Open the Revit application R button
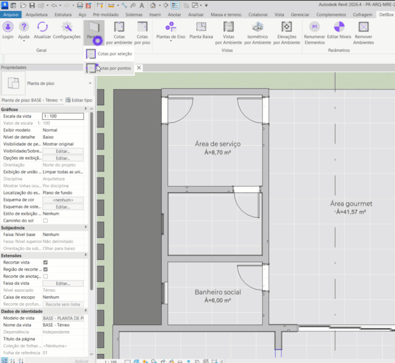The width and height of the screenshot is (395, 363). point(5,5)
